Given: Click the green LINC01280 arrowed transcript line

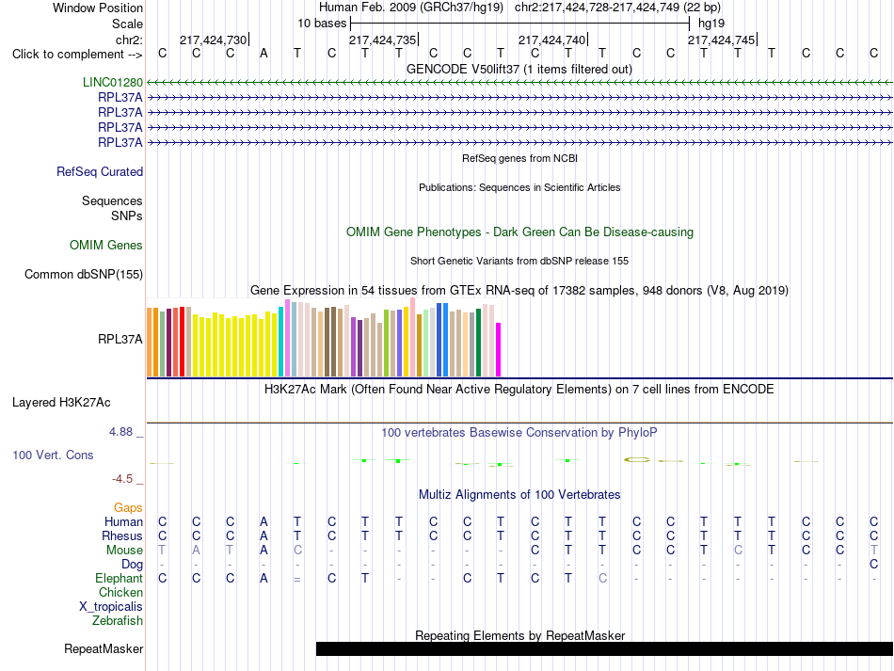Looking at the screenshot, I should point(519,83).
